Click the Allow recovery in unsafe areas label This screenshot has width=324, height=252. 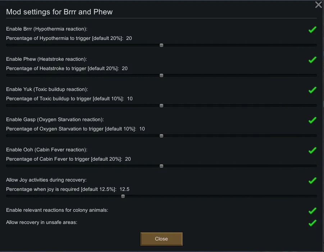pyautogui.click(x=42, y=222)
